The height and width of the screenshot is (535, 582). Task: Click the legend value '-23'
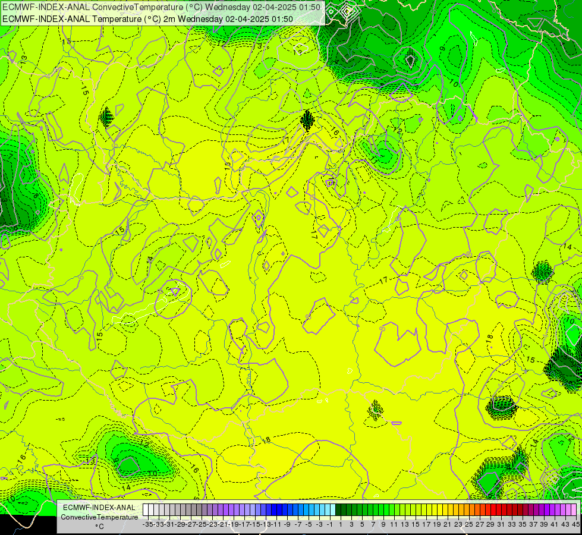click(212, 525)
